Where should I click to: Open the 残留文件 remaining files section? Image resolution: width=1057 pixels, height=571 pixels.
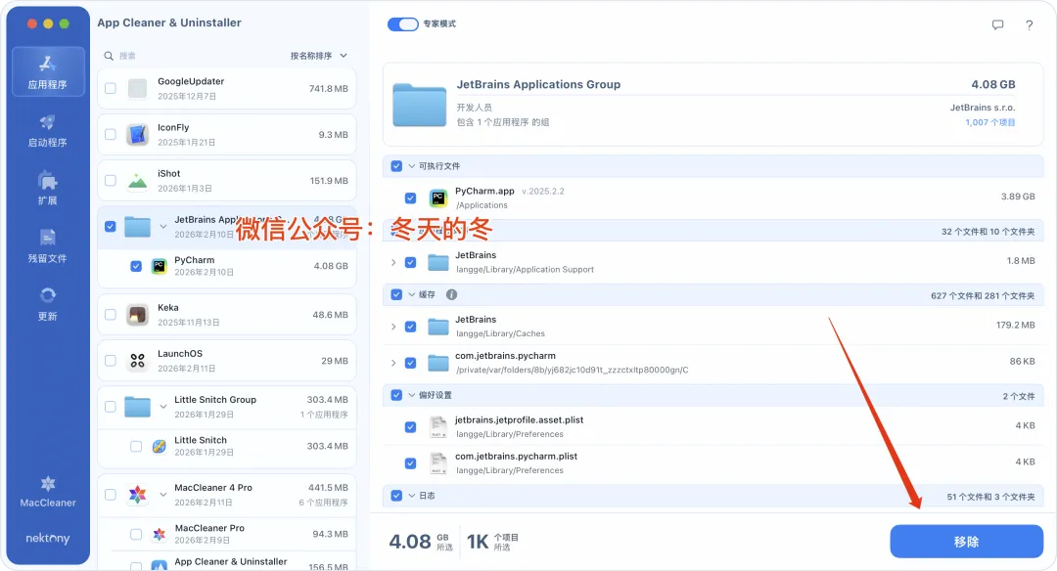(x=47, y=246)
